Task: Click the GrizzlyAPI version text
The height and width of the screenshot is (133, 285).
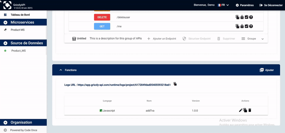Action: point(23,8)
